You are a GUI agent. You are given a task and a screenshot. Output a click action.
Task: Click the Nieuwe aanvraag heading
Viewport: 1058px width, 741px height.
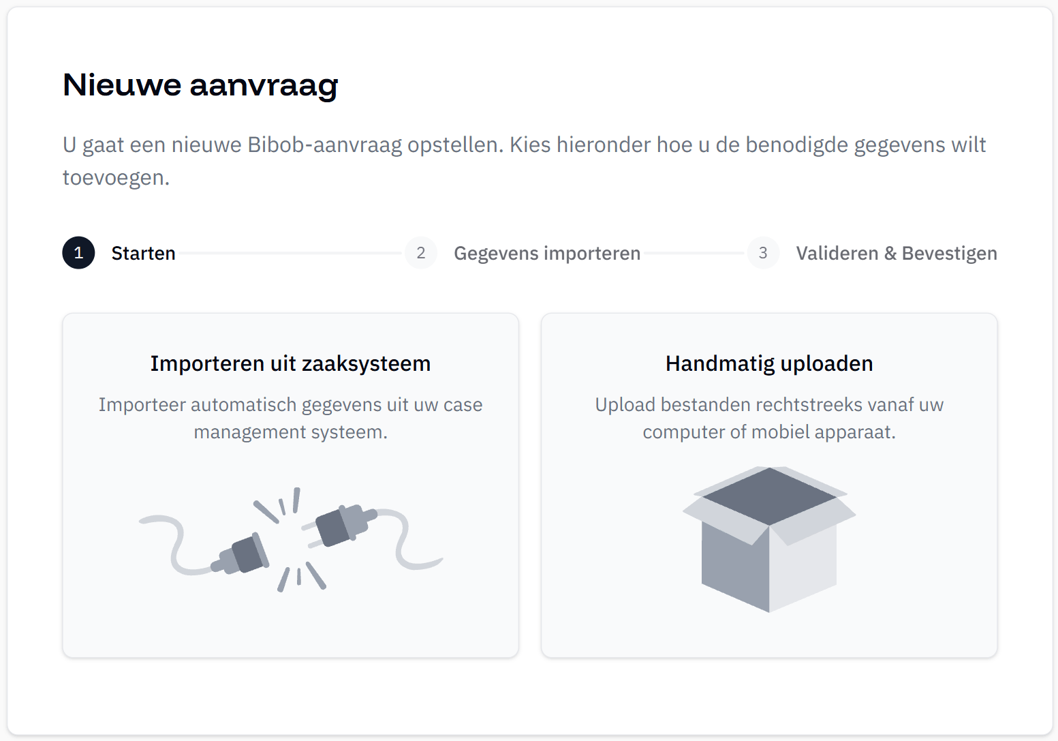tap(200, 85)
